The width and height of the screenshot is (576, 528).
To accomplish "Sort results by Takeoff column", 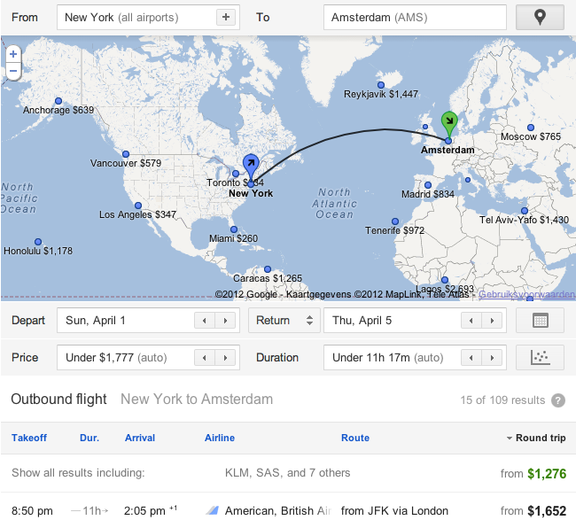I will coord(28,438).
